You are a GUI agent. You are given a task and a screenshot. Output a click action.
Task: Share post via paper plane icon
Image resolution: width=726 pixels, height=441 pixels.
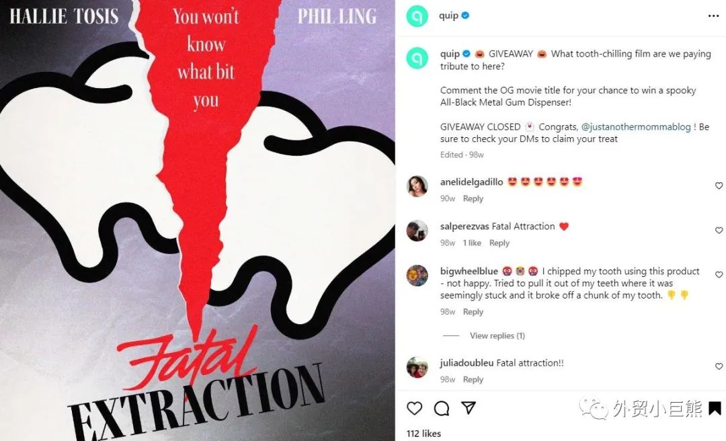click(x=469, y=407)
